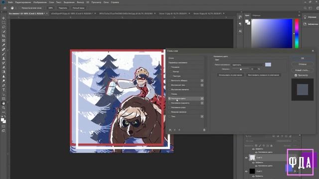Open the Редактирование (Edit) menu
Screen dimensions: 319x179
tap(23, 2)
